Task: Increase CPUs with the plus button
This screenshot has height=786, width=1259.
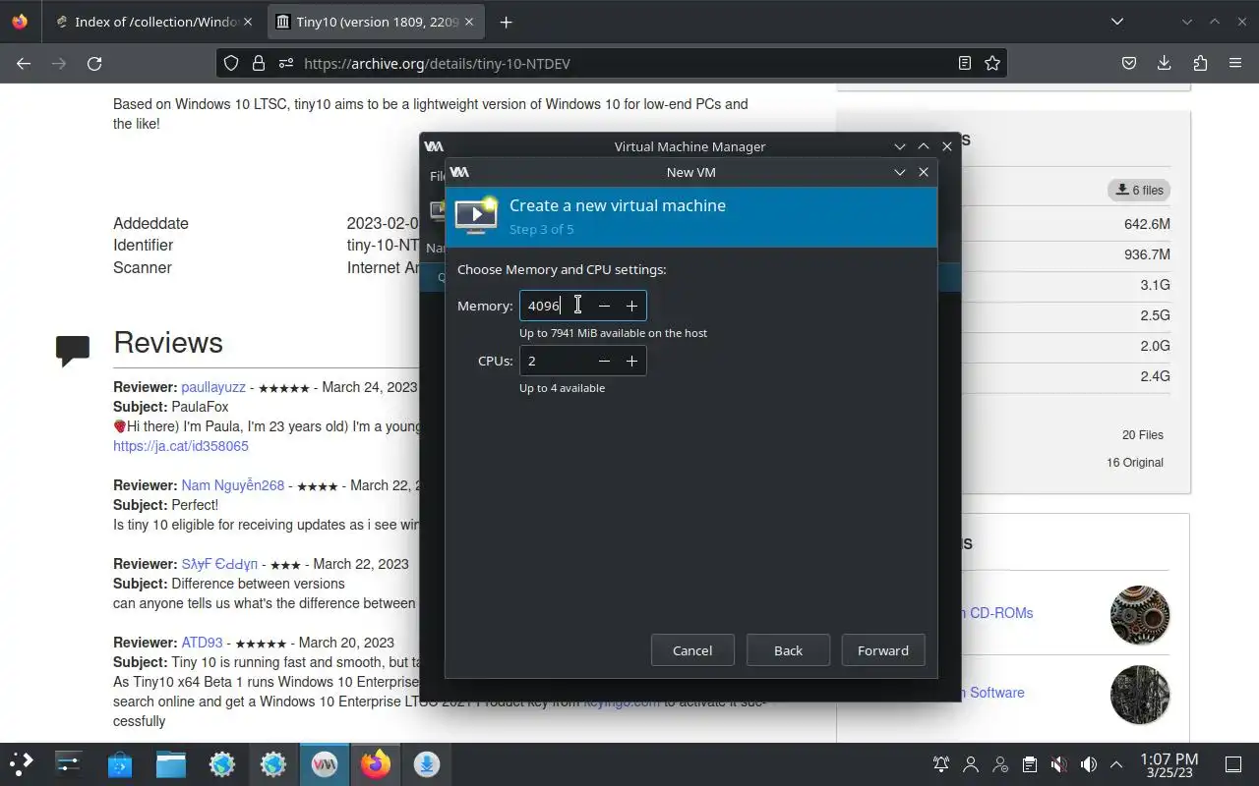Action: click(632, 361)
